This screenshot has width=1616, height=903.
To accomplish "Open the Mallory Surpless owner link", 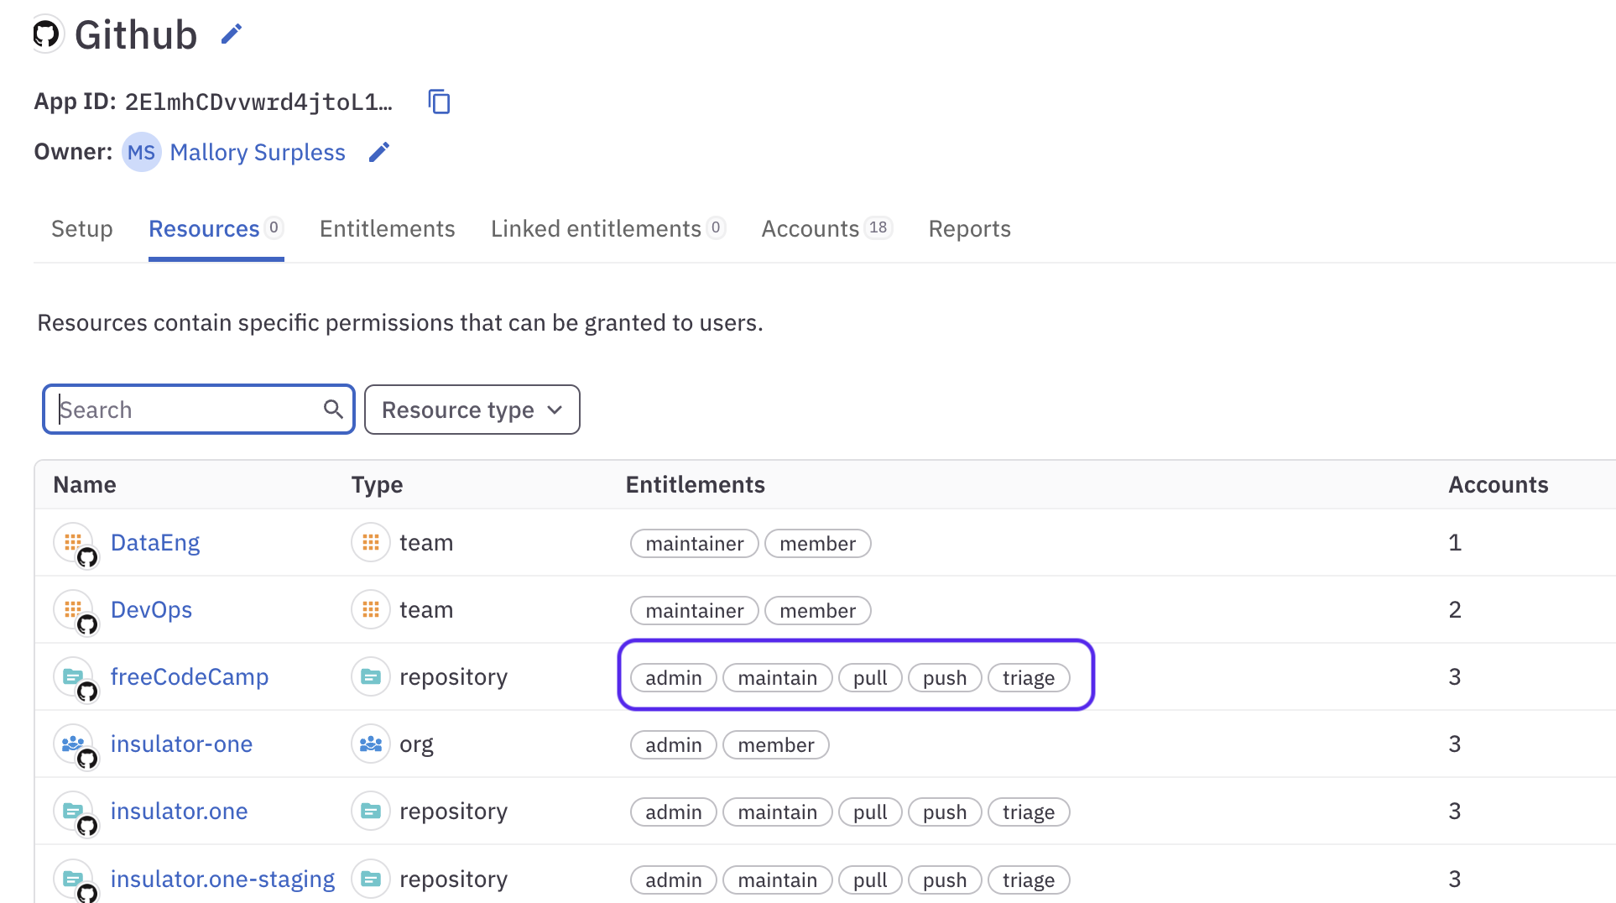I will tap(257, 152).
